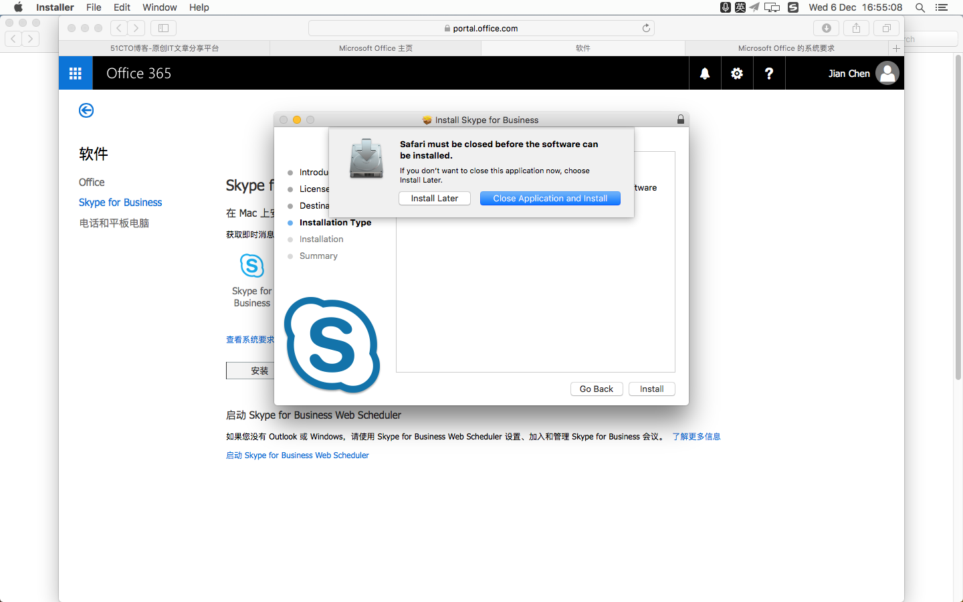This screenshot has height=602, width=963.
Task: Open Safari share button
Action: click(856, 28)
